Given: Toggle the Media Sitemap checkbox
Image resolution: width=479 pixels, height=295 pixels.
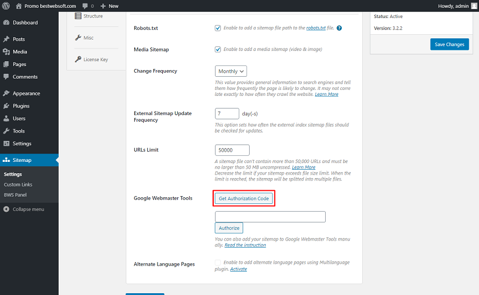Looking at the screenshot, I should pos(218,49).
